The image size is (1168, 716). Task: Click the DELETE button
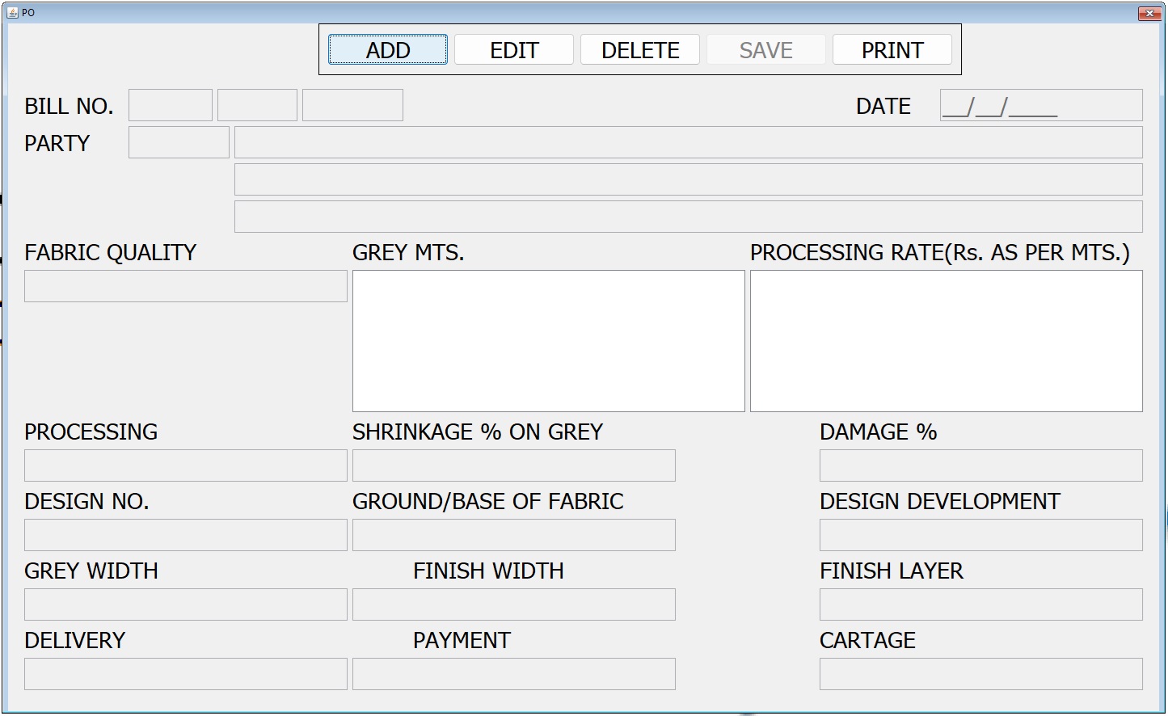640,50
